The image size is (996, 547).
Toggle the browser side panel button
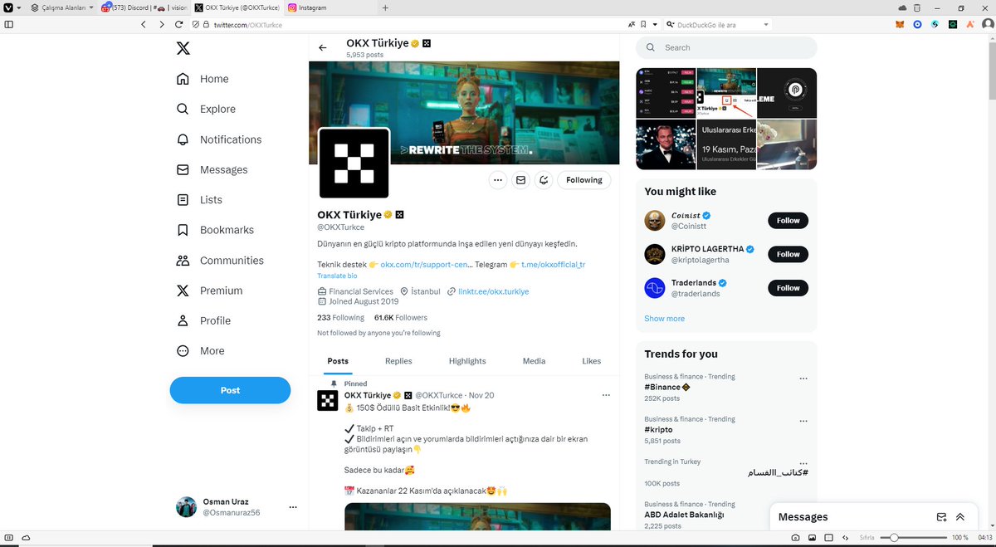(x=9, y=25)
